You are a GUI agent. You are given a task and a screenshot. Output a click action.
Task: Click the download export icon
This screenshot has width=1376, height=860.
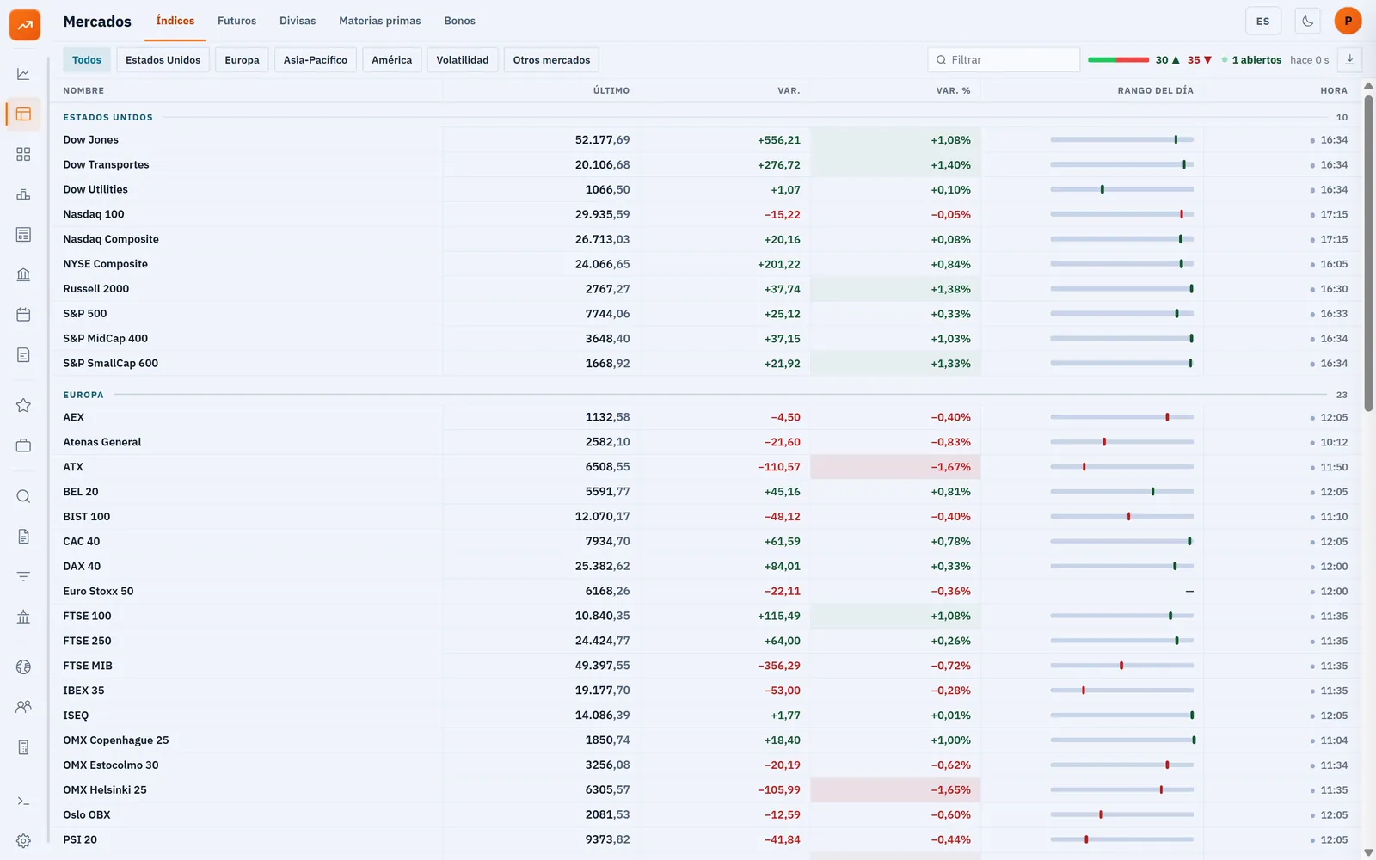pos(1350,60)
